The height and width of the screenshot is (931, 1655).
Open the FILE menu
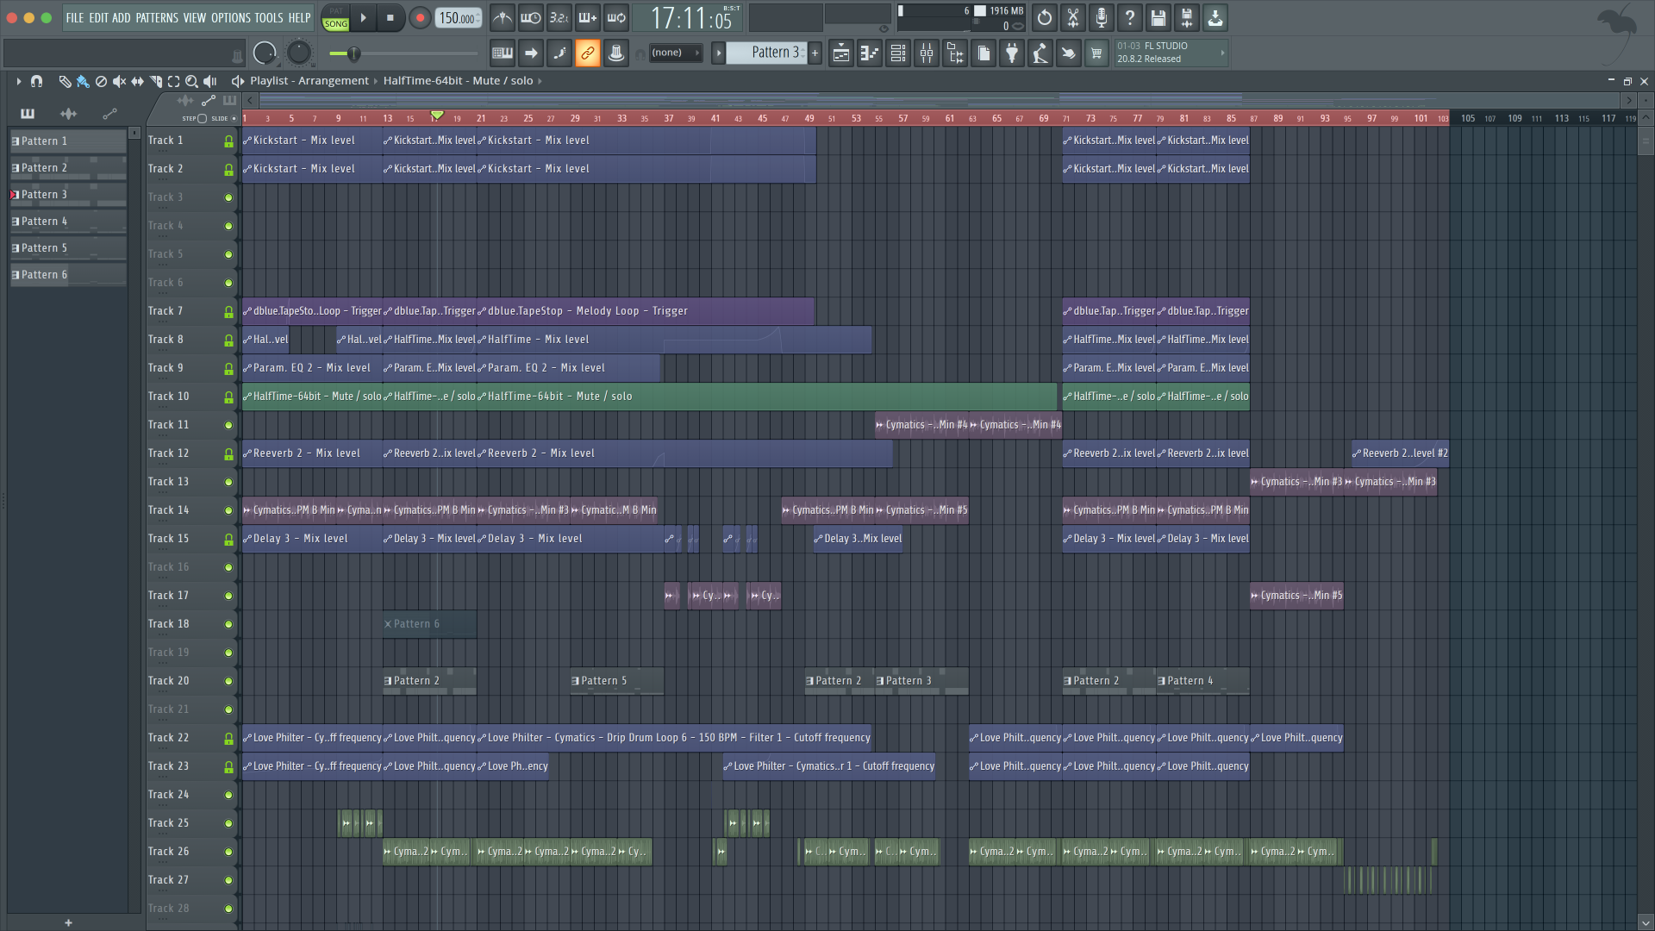pyautogui.click(x=75, y=17)
